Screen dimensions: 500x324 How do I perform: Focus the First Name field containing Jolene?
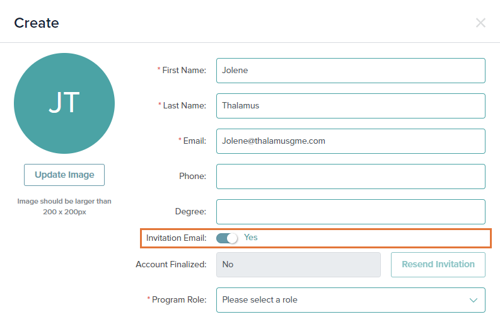[351, 71]
